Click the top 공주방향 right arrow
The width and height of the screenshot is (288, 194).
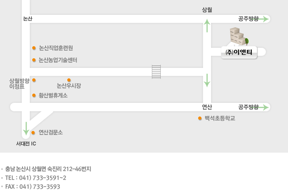pyautogui.click(x=263, y=19)
